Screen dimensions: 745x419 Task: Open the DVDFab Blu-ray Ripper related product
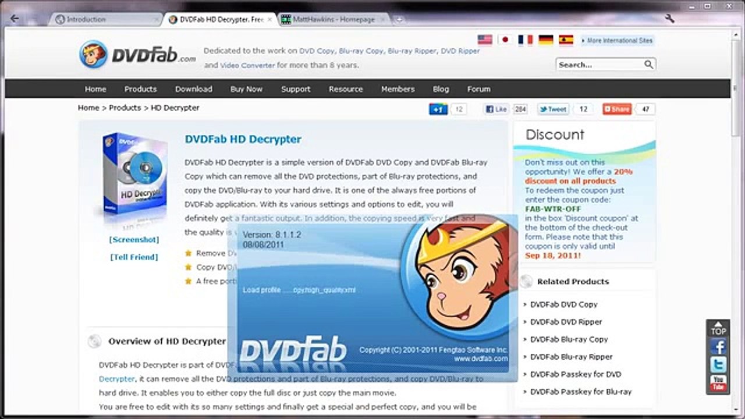[572, 357]
